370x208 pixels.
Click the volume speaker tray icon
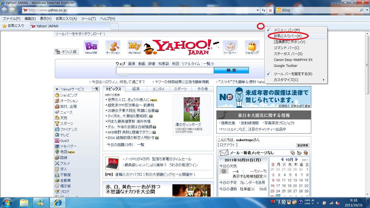pos(337,203)
